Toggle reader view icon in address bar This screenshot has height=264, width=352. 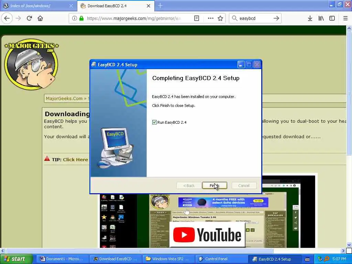196,19
